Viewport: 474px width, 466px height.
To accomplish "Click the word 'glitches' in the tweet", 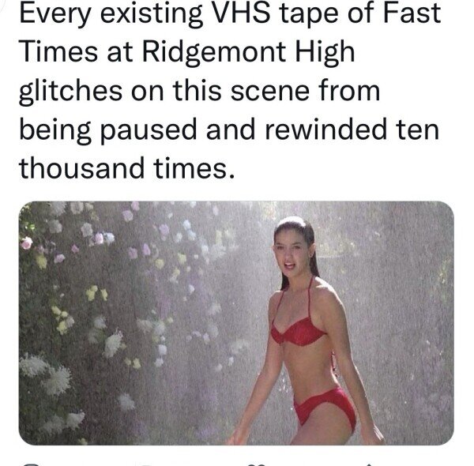I will coord(71,91).
